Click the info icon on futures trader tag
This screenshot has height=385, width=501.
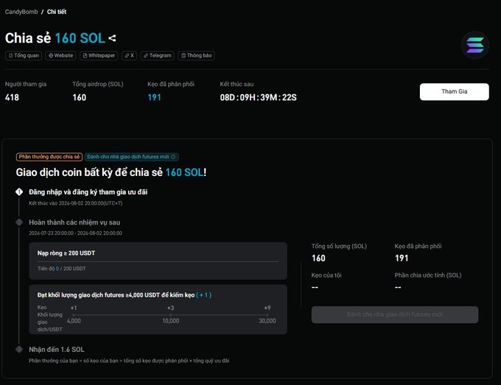[173, 157]
